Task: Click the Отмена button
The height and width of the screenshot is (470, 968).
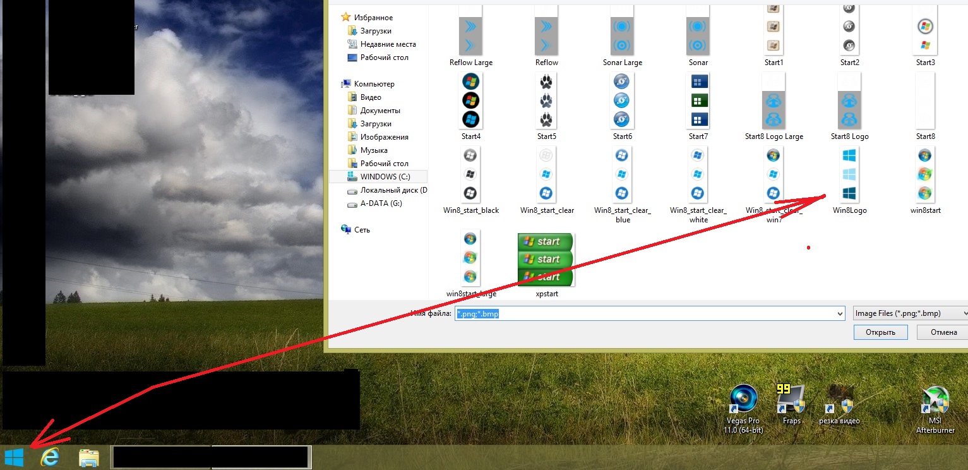Action: coord(943,332)
